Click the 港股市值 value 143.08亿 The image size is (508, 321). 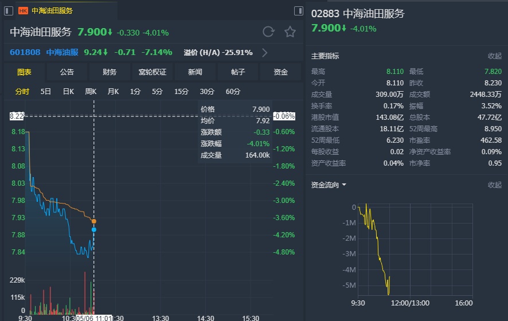click(389, 118)
